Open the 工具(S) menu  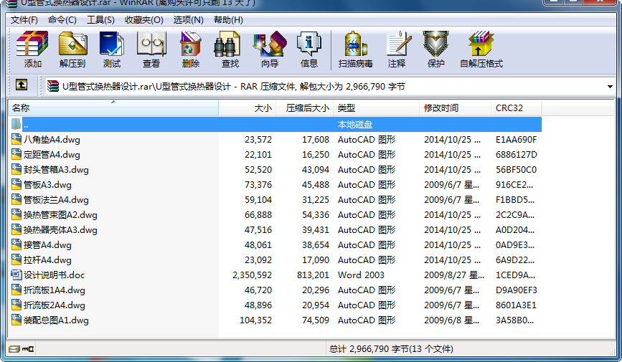coord(100,20)
